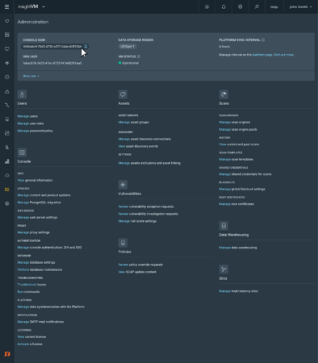Screen dimensions: 318x363
Task: Manage console authentication 2FA and SSO
Action: click(x=49, y=248)
